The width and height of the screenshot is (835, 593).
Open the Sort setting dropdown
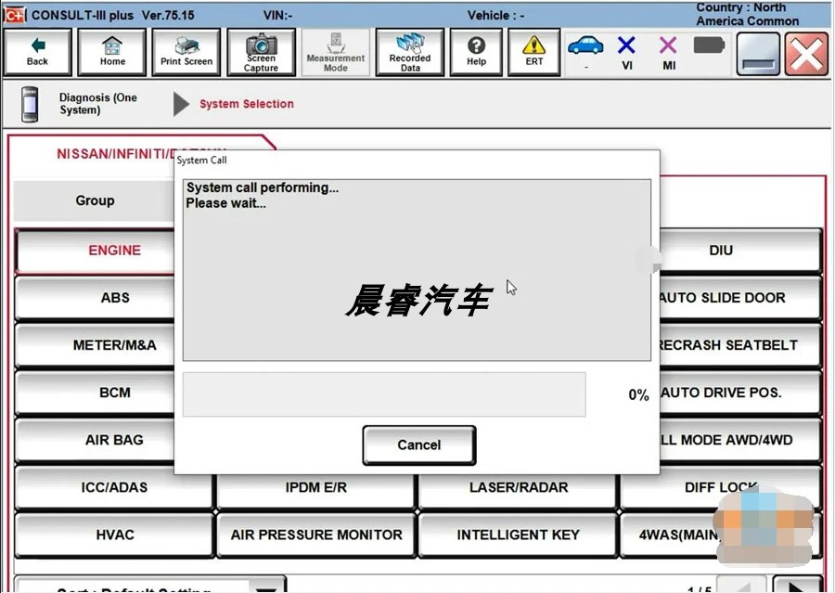pyautogui.click(x=150, y=585)
